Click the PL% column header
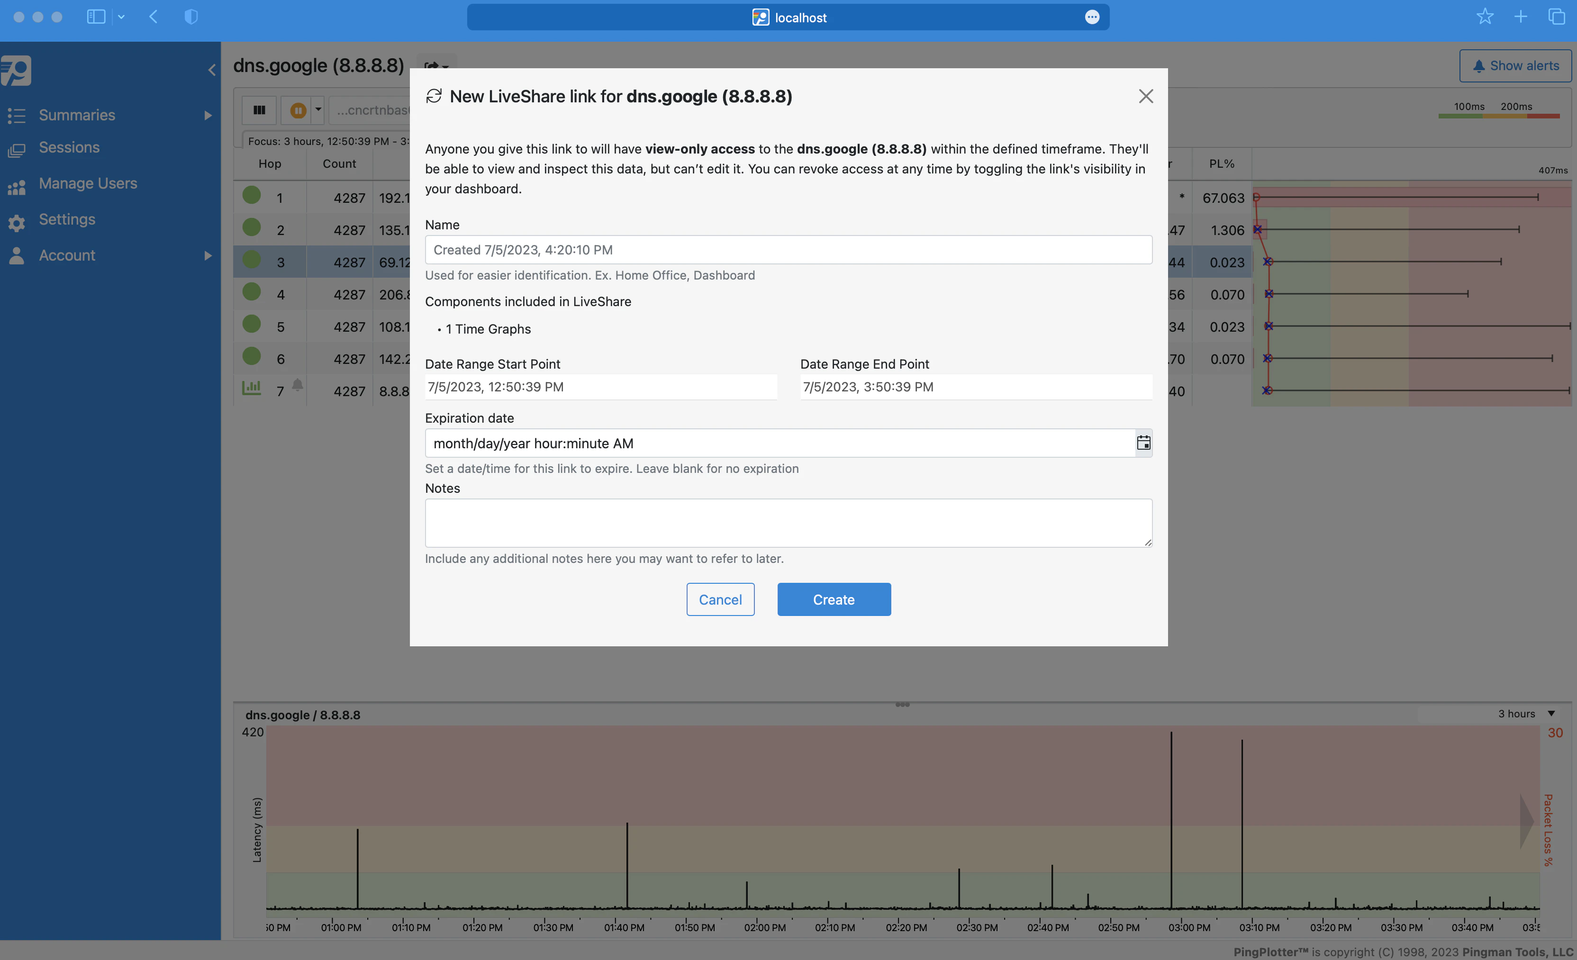Screen dimensions: 1577x960 (x=1222, y=164)
